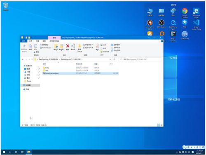The height and width of the screenshot is (155, 206).
Task: Click inside the search box
Action: [x=140, y=59]
